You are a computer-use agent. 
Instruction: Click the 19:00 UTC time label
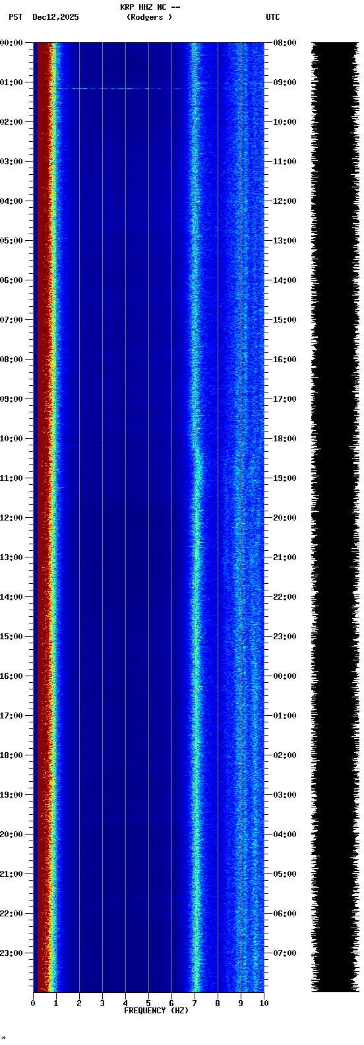284,478
